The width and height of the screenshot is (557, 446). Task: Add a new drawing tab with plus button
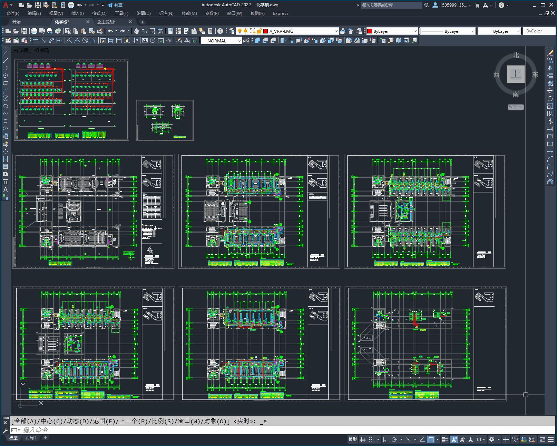143,22
